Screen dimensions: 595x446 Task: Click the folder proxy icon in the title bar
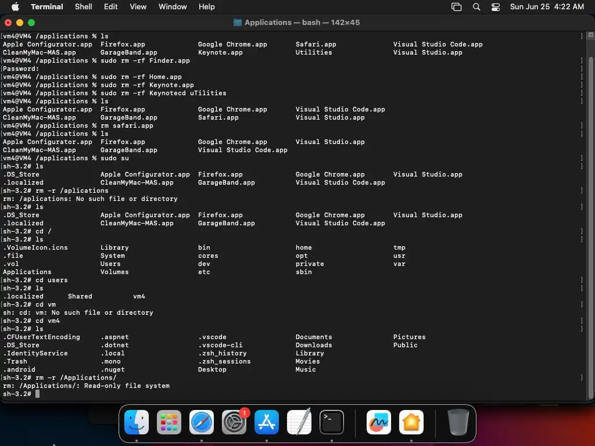pos(238,23)
